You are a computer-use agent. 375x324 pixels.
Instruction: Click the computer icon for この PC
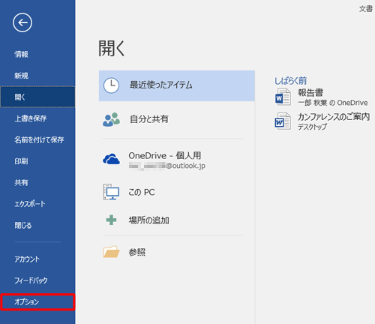click(111, 192)
